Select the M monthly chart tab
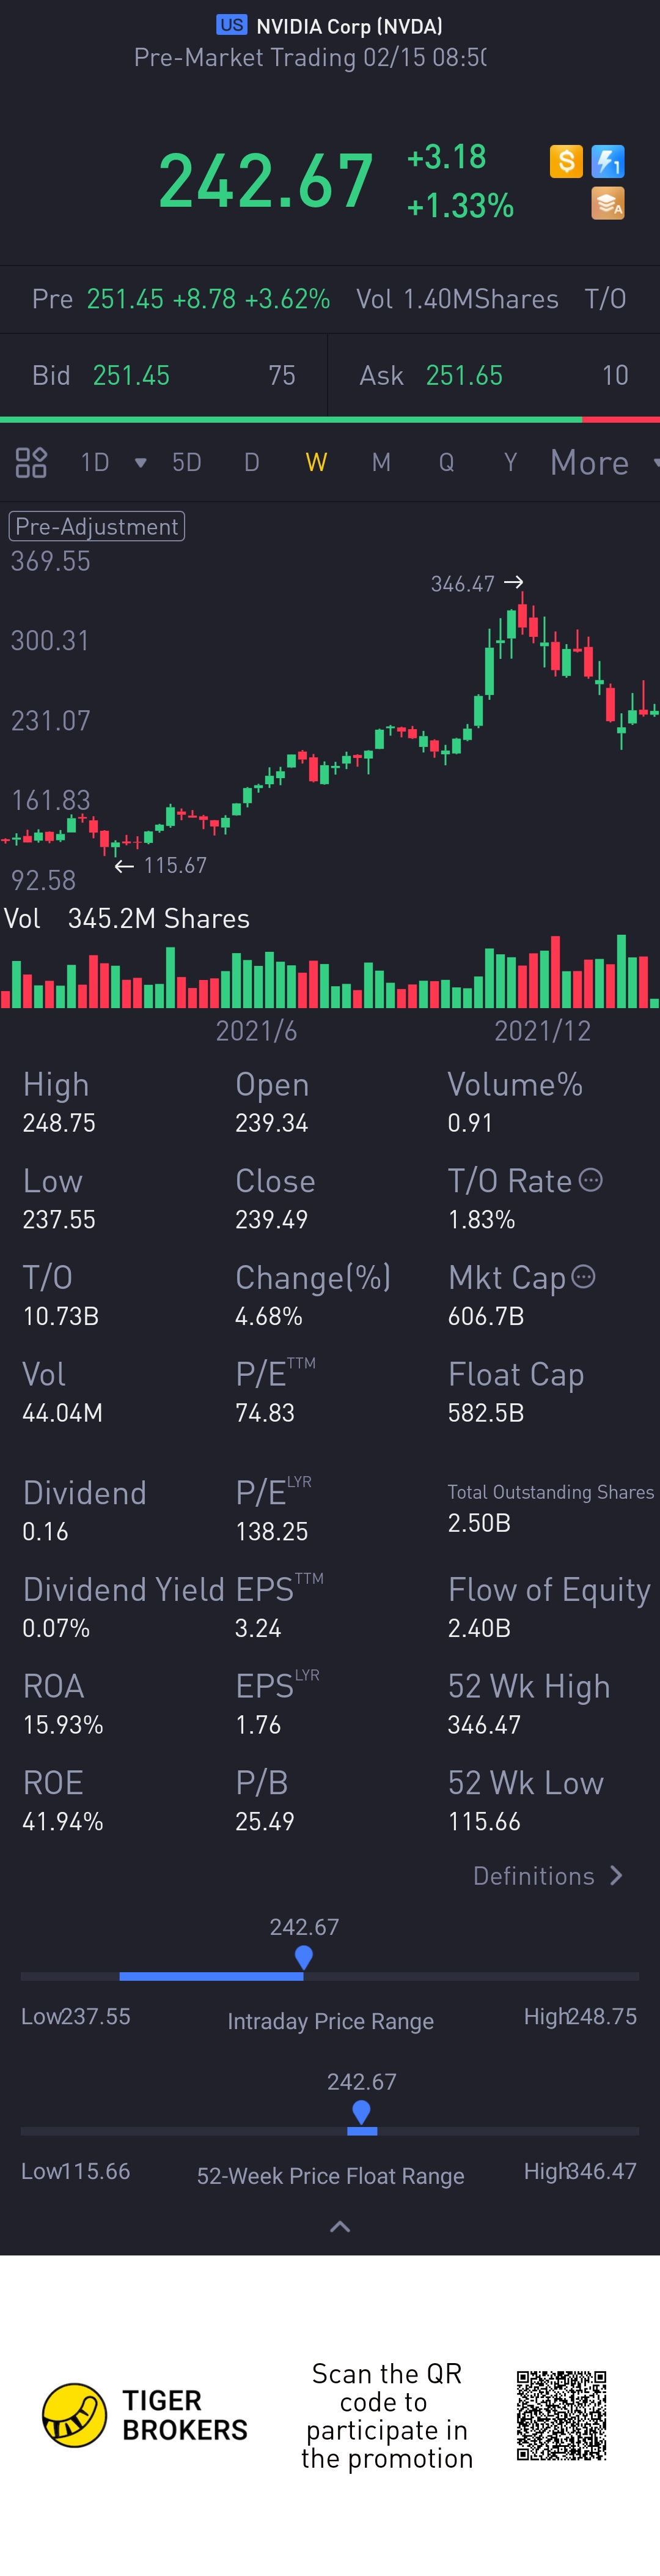660x2576 pixels. coord(381,462)
